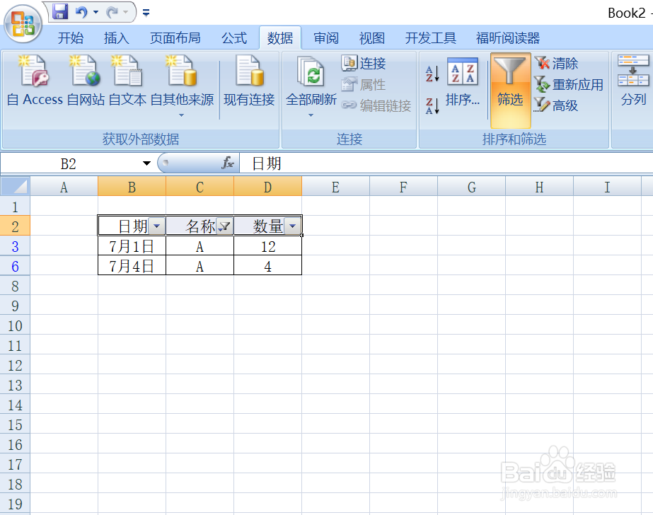Click the Name Box showing B2
This screenshot has width=653, height=515.
coord(69,163)
